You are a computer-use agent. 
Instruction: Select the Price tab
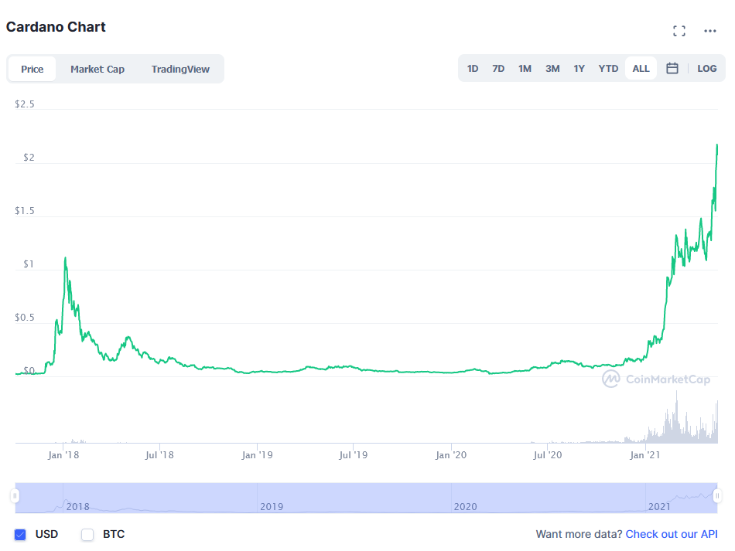coord(32,69)
